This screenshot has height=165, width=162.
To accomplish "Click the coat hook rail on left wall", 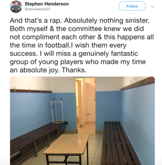I will click(31, 90).
